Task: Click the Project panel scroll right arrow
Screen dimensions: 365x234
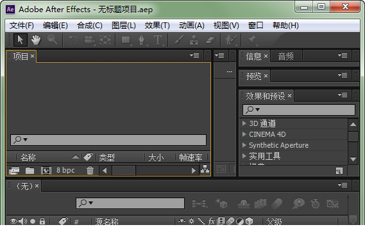Action: (x=194, y=171)
